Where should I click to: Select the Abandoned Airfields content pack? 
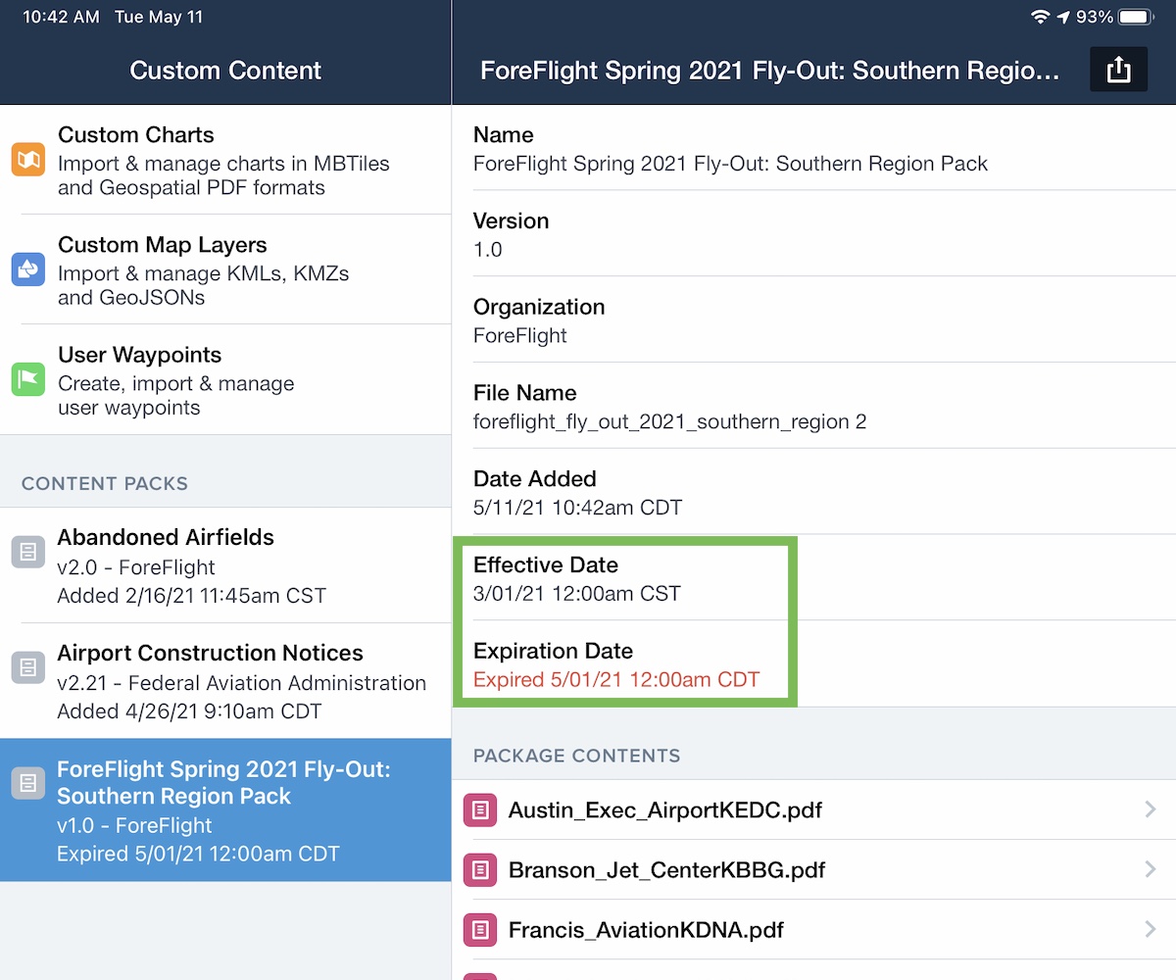click(225, 565)
